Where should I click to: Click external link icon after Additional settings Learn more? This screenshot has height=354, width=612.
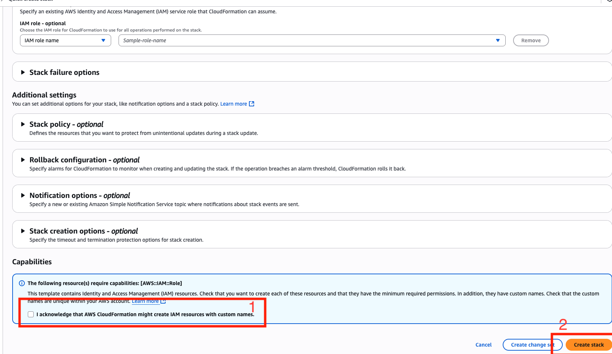pos(252,104)
